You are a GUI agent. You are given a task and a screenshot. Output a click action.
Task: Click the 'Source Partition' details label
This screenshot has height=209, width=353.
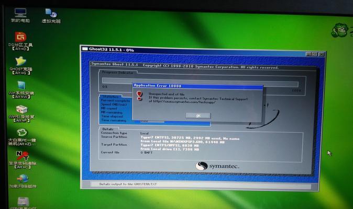tap(114, 137)
